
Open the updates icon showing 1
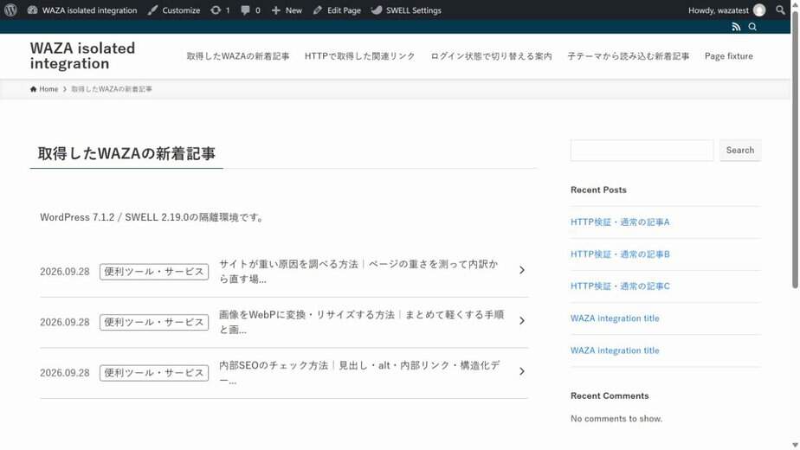(x=220, y=10)
